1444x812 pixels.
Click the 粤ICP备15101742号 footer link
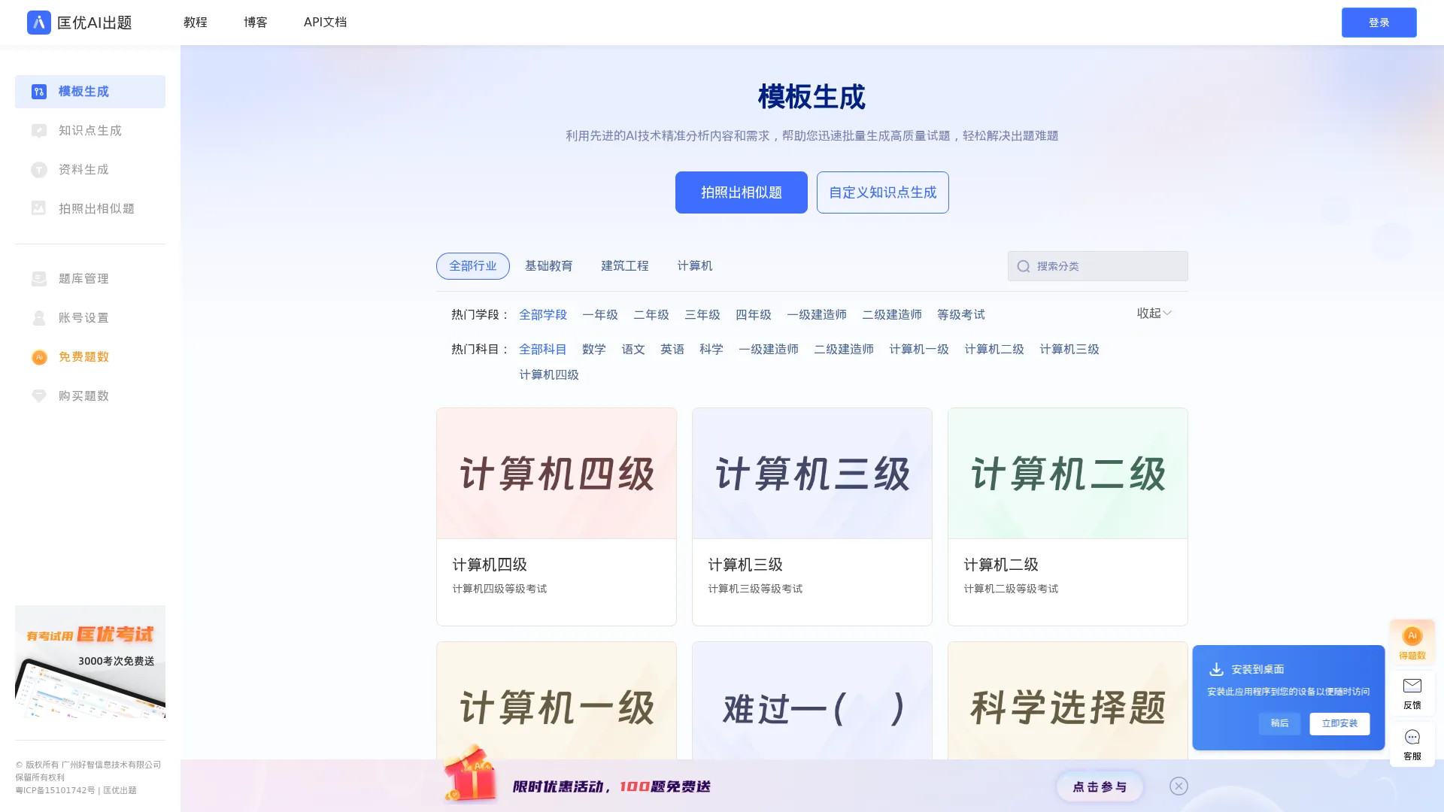(x=56, y=790)
